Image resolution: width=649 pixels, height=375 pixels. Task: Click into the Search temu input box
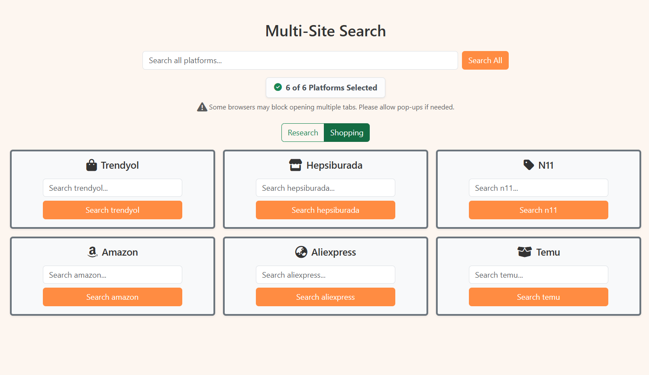[x=539, y=275]
